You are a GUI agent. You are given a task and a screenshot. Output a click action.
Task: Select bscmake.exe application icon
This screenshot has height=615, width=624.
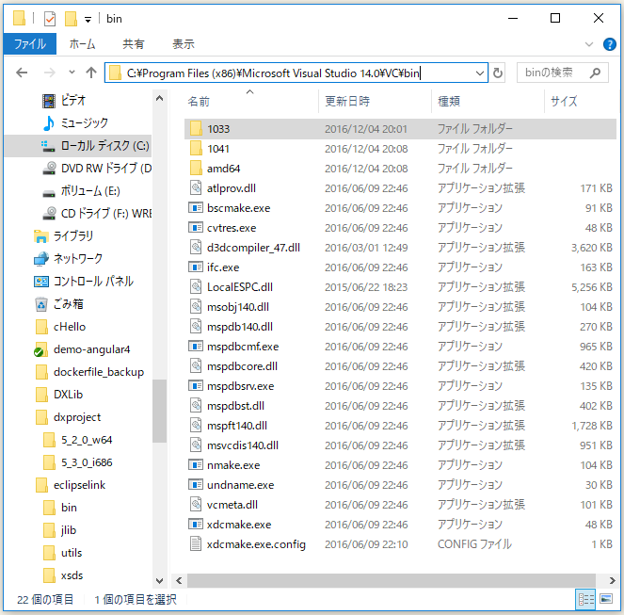tap(196, 207)
